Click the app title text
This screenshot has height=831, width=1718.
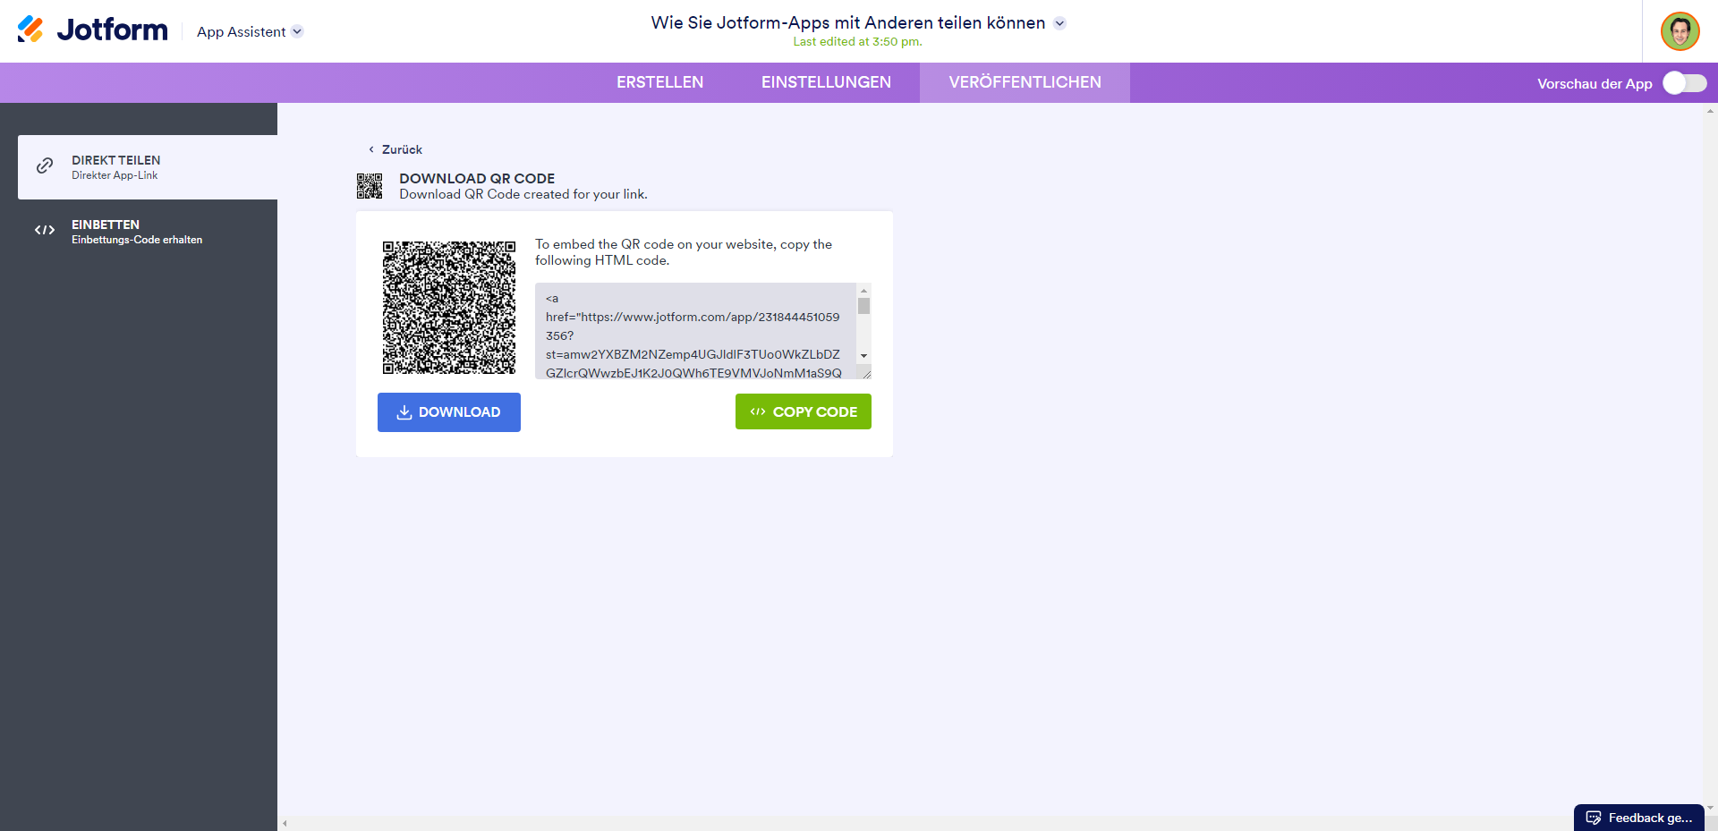[x=848, y=23]
